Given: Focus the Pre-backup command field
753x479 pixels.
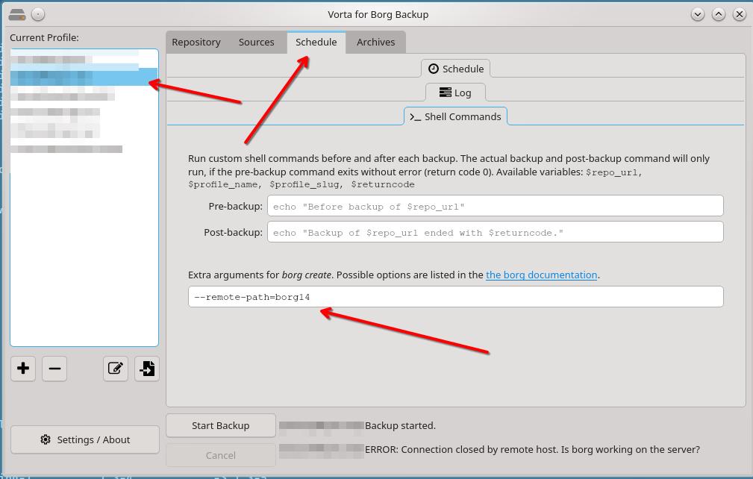Looking at the screenshot, I should pos(495,206).
